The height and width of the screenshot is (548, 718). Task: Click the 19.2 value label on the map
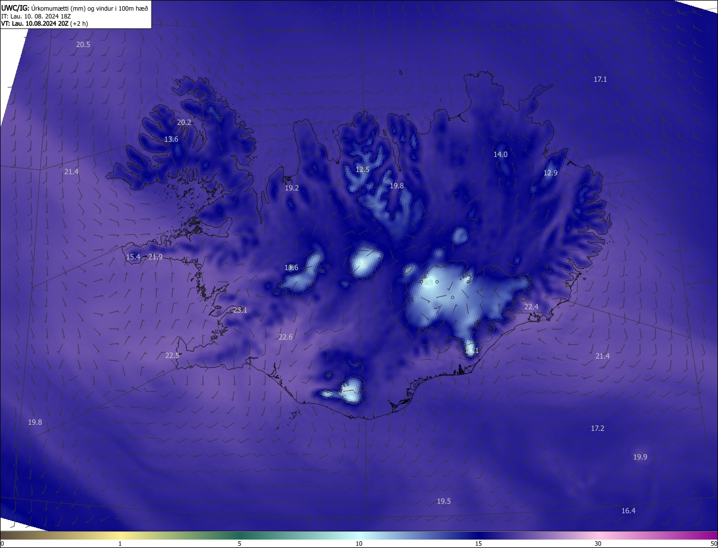coord(292,188)
